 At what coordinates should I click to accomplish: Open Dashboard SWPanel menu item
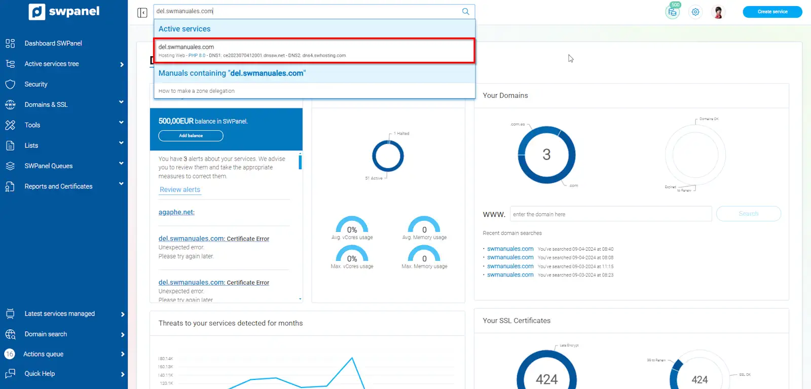point(53,44)
